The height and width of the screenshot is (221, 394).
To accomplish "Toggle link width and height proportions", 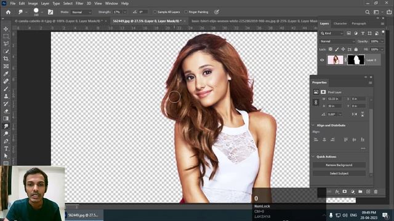I will coord(316,103).
